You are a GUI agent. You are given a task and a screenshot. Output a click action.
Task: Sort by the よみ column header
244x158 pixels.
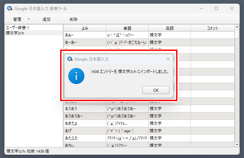[85, 28]
